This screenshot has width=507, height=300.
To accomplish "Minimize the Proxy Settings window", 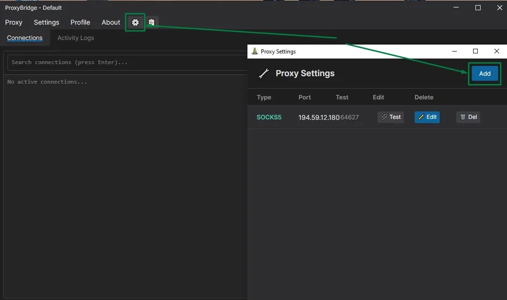I will point(454,51).
